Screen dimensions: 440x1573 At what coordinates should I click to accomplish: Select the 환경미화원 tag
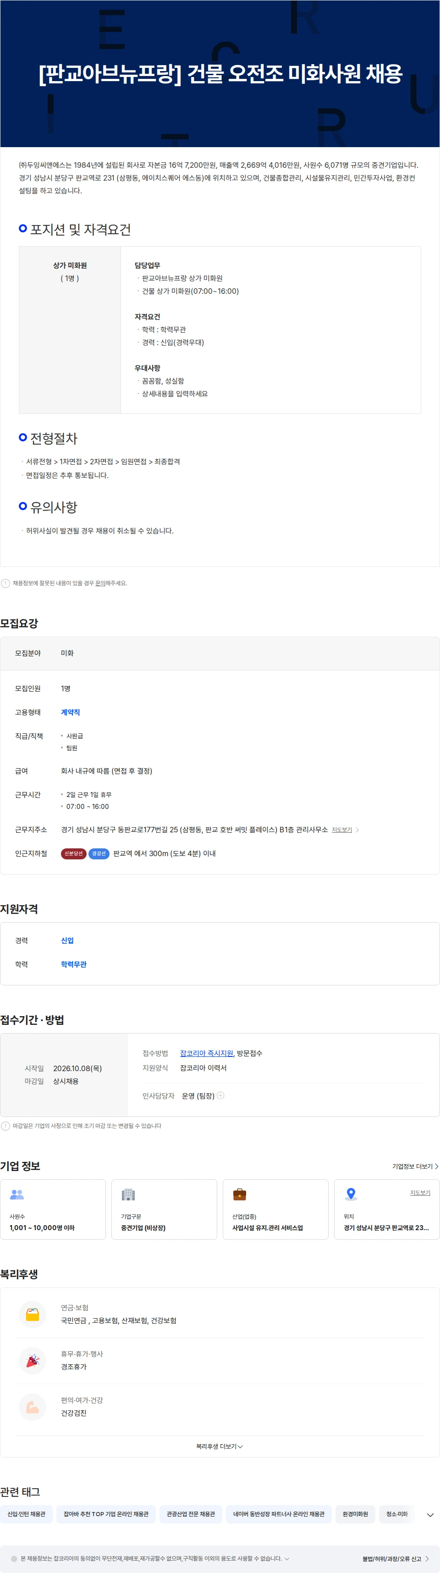click(355, 1514)
